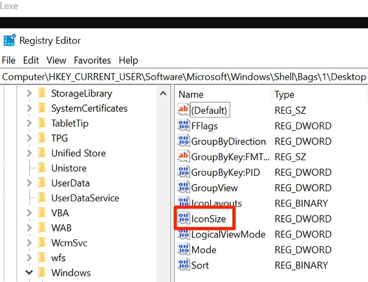
Task: Click the FFlags DWORD value icon
Action: coord(183,125)
